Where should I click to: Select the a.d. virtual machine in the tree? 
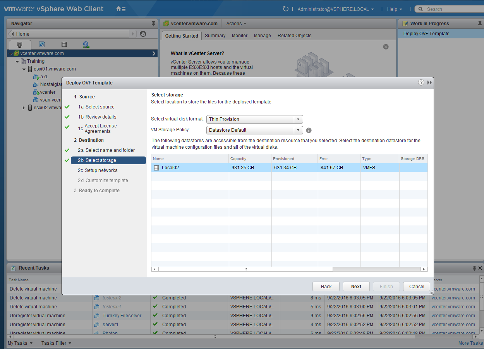(x=44, y=77)
